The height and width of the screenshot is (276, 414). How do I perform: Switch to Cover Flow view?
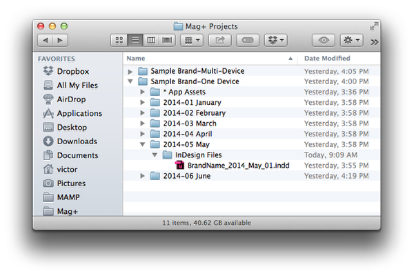167,41
